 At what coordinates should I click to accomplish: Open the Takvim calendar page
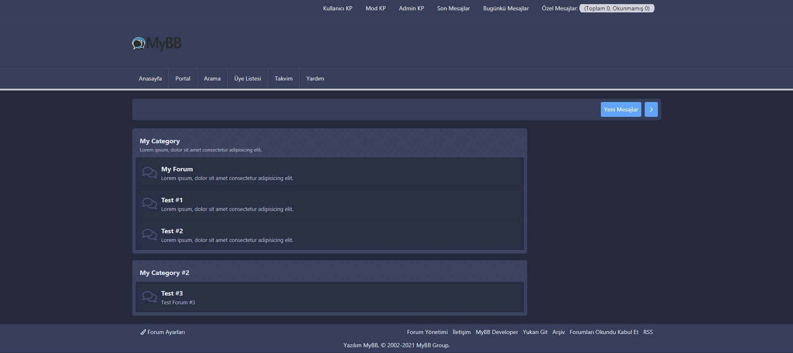(283, 78)
